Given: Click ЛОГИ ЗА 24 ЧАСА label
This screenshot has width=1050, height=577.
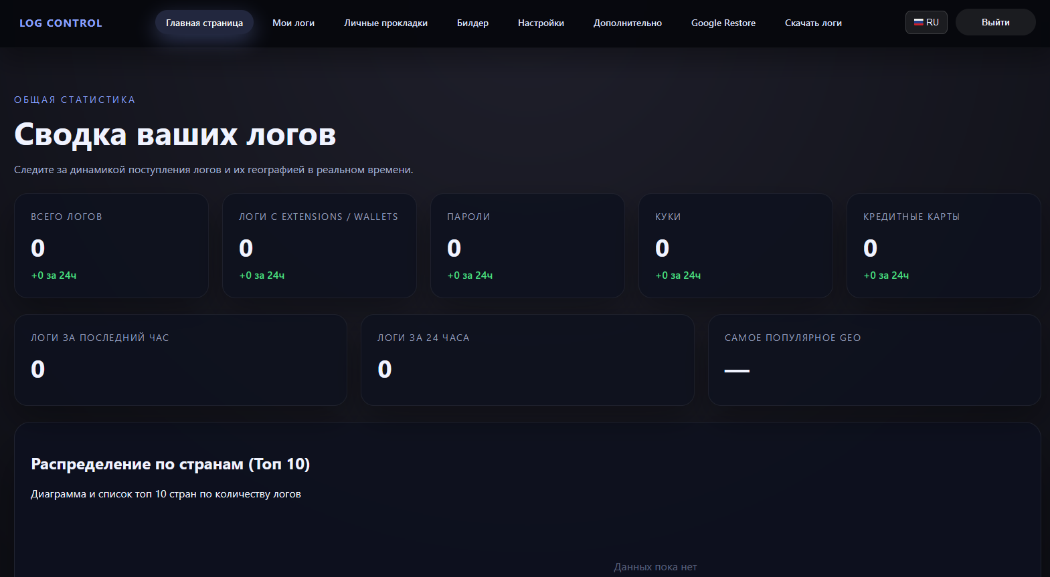Looking at the screenshot, I should tap(424, 338).
